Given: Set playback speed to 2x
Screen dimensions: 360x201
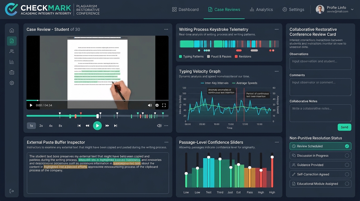Looking at the screenshot, I should [41, 126].
